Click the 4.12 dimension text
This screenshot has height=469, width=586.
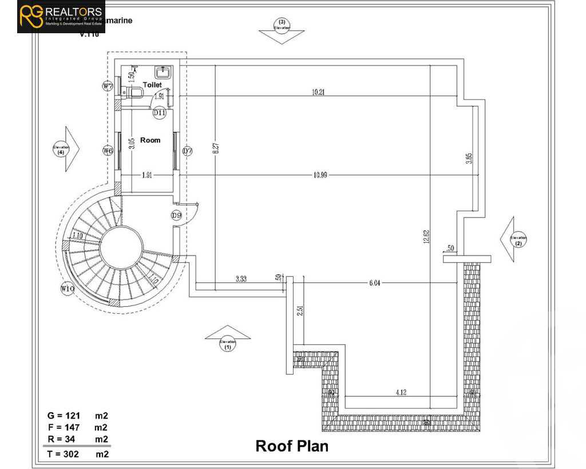(401, 392)
